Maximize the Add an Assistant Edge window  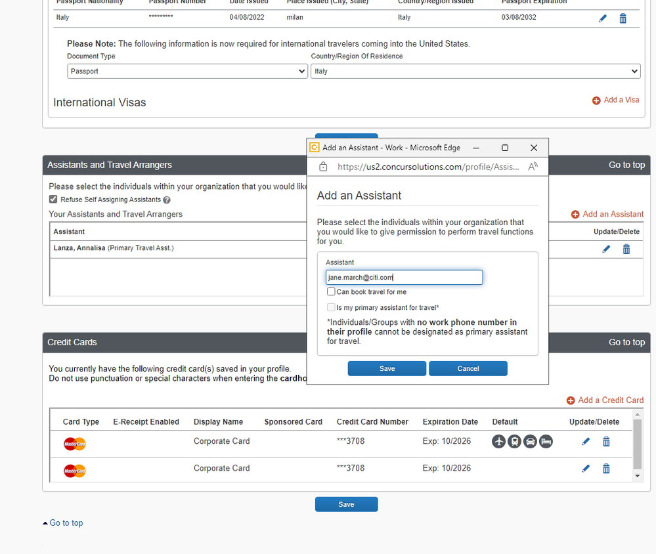click(x=505, y=148)
